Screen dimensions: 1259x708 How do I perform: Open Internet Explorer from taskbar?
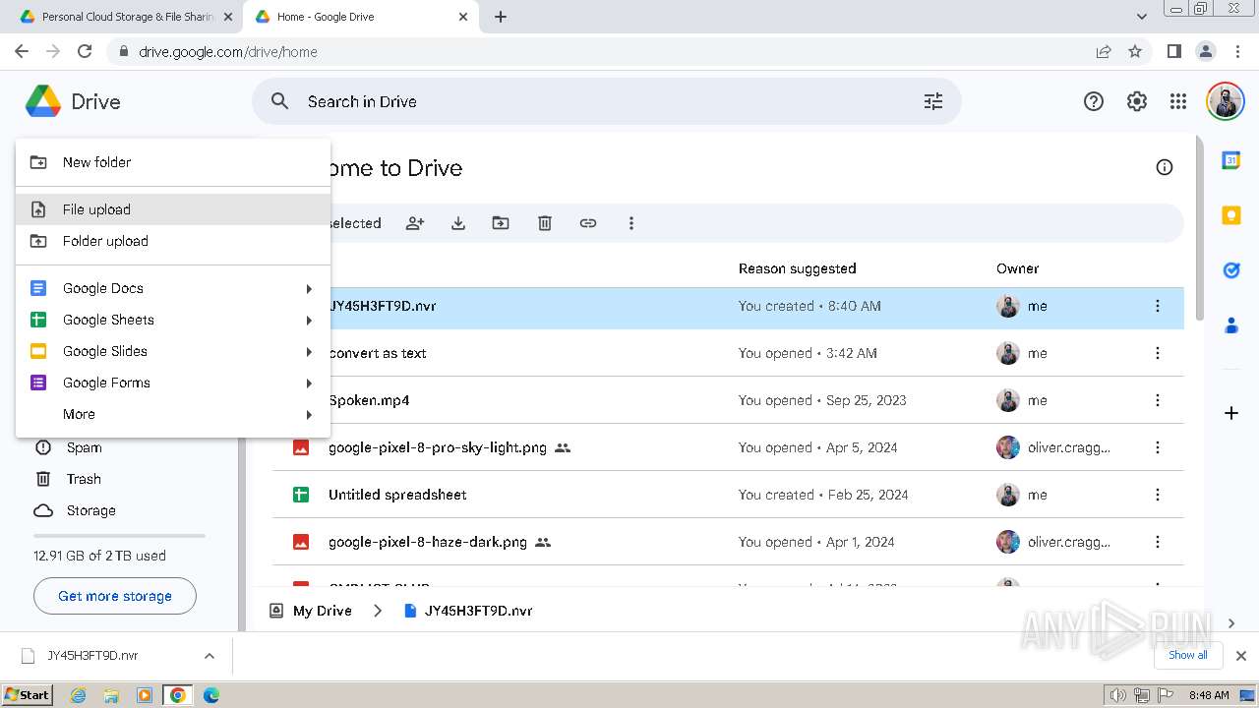[79, 695]
